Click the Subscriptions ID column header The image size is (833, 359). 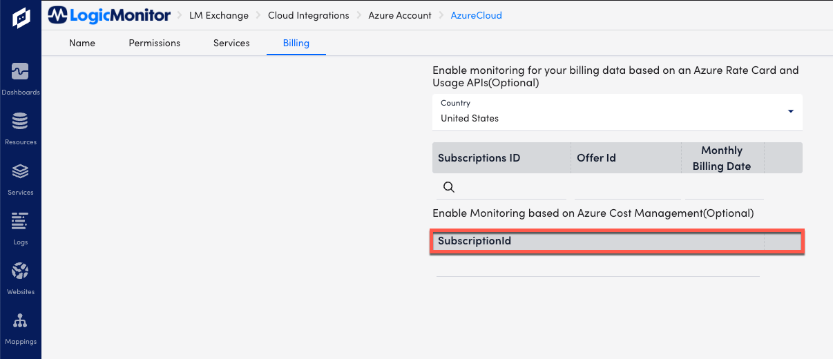(501, 157)
